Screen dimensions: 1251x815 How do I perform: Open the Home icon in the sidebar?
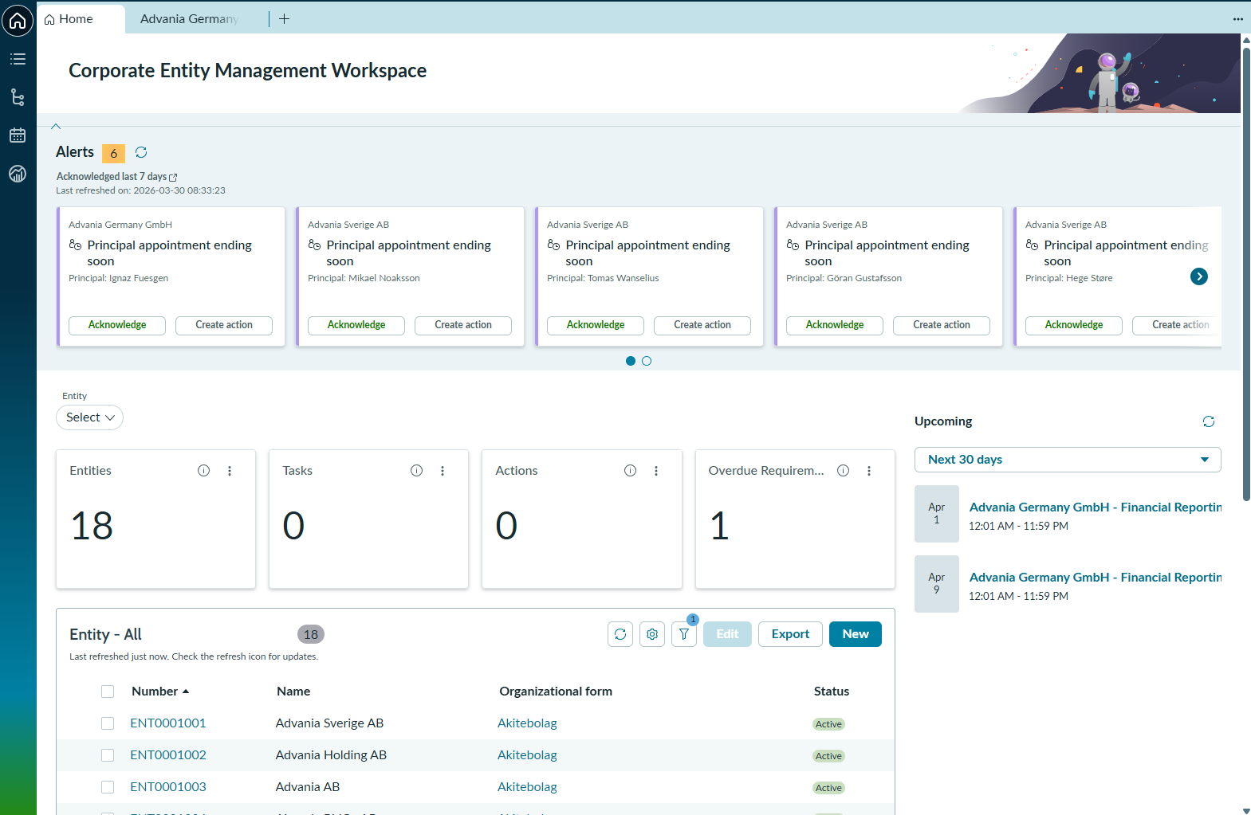[x=18, y=20]
